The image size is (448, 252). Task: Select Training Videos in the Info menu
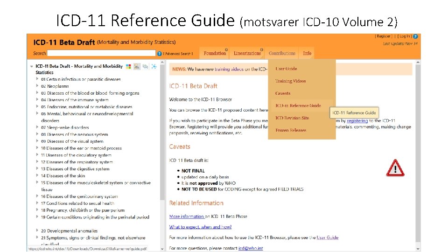click(290, 81)
